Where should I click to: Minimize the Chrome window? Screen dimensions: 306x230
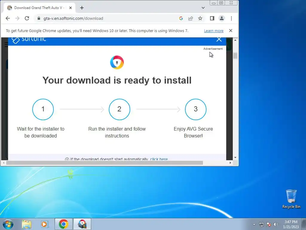tap(213, 3)
